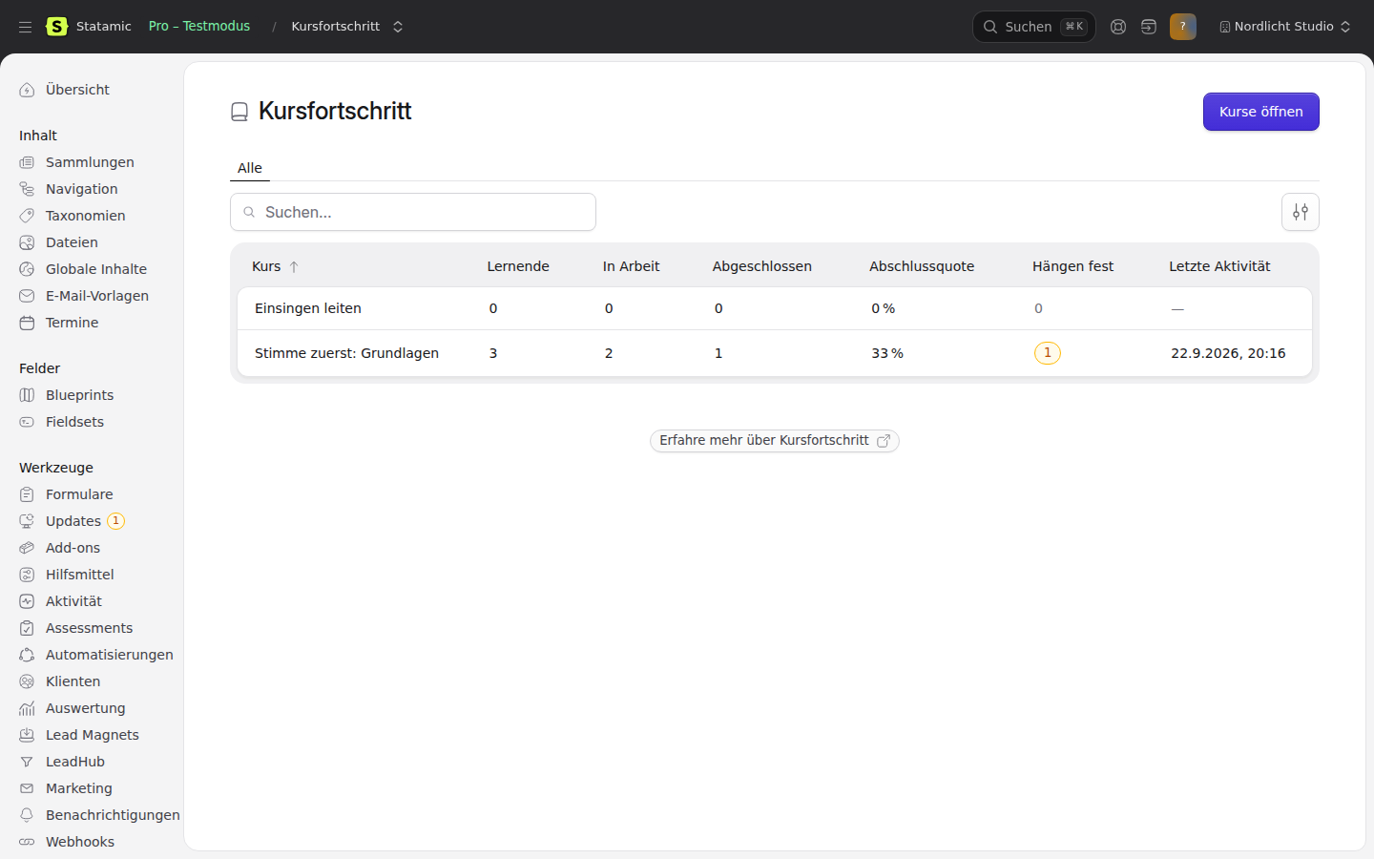Sort by the Kurs column arrow

pos(294,267)
